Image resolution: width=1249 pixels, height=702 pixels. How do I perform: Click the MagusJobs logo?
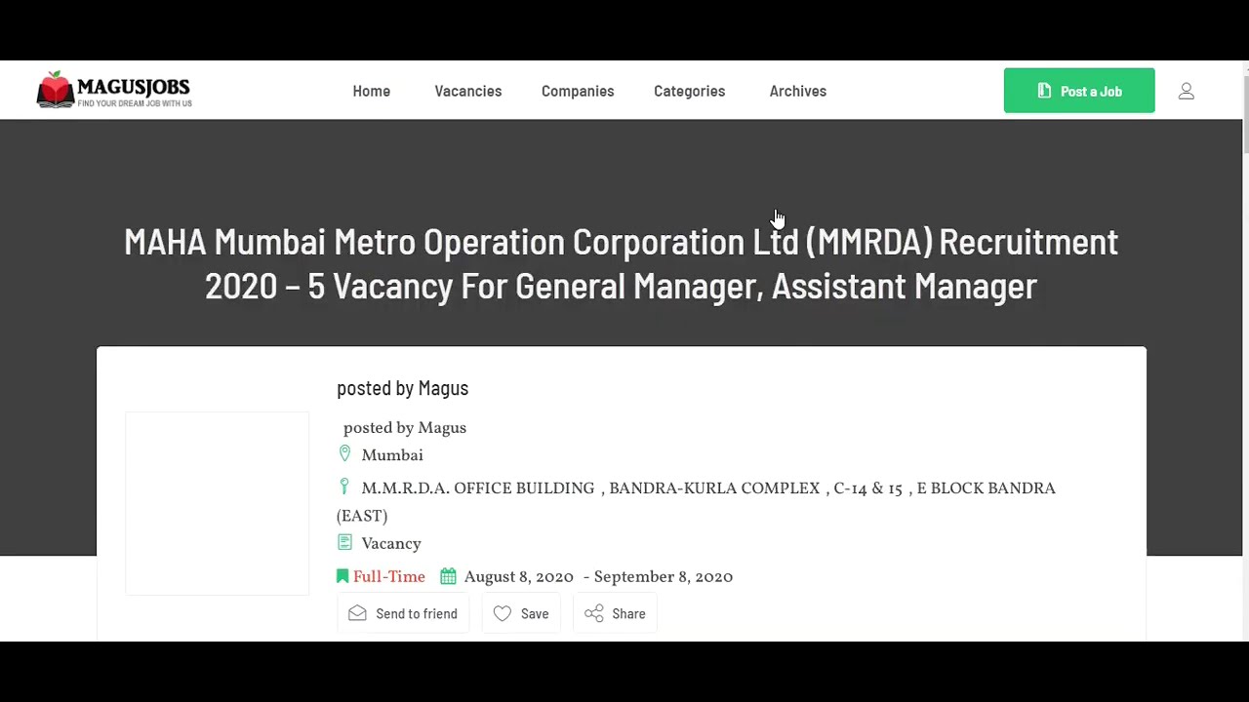tap(114, 90)
